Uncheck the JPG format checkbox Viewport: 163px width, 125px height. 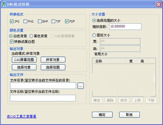(x=11, y=21)
